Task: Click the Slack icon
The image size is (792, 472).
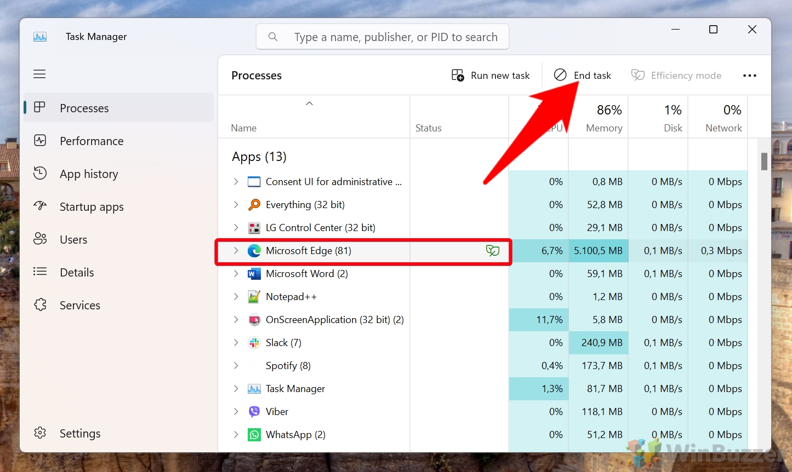Action: 254,343
